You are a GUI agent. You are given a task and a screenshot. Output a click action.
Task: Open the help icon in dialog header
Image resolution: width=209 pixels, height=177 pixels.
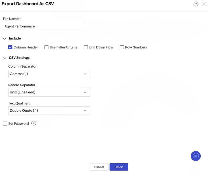tap(196, 4)
